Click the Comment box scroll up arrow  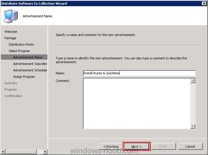(x=193, y=81)
